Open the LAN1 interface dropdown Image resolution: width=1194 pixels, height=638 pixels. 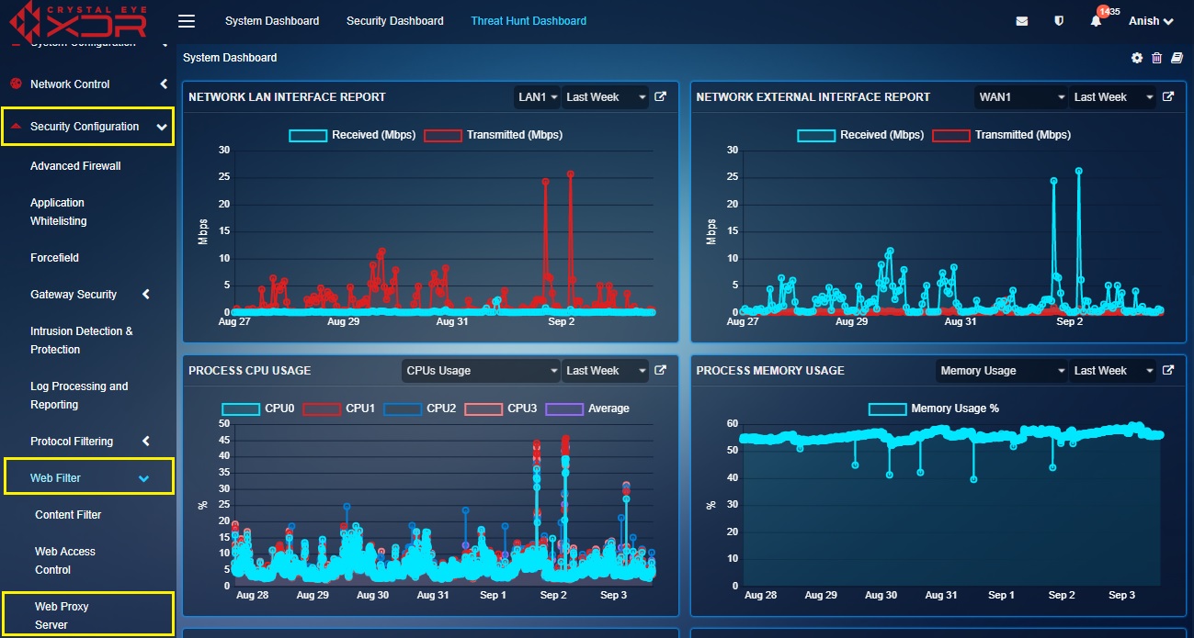(537, 96)
